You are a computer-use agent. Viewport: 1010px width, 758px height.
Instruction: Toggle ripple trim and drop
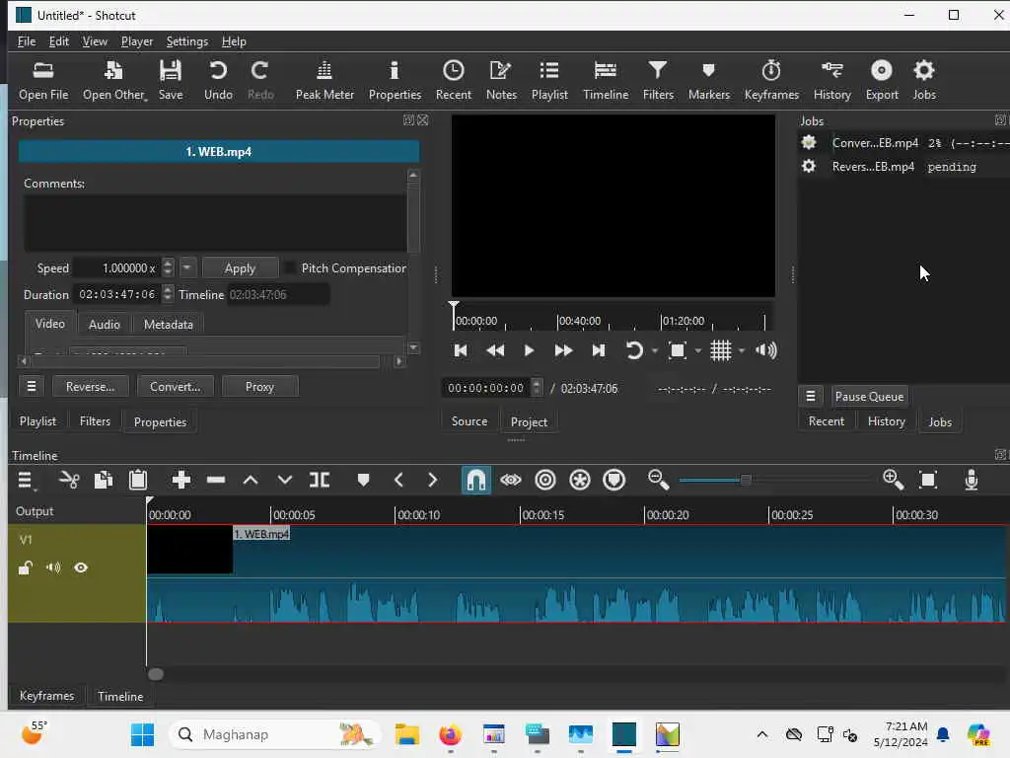[x=544, y=481]
